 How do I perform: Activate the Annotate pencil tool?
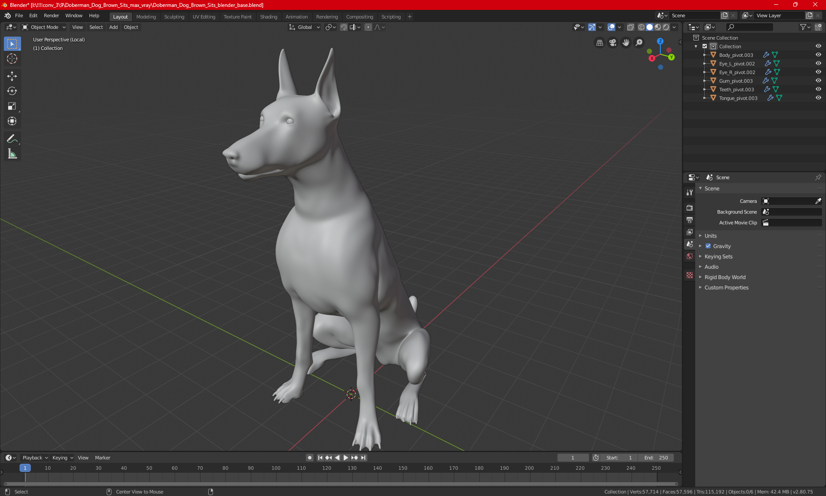coord(12,139)
